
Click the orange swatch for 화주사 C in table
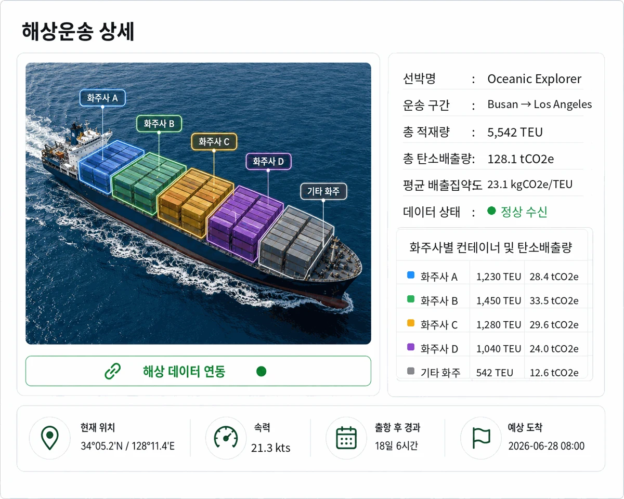[411, 323]
